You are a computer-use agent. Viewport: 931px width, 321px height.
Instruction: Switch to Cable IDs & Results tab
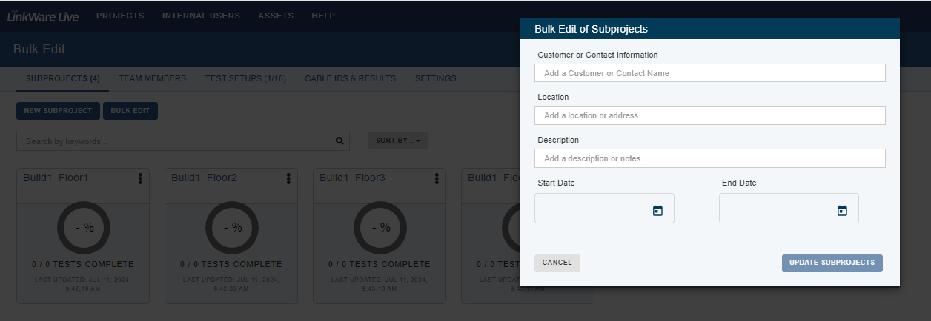click(351, 78)
